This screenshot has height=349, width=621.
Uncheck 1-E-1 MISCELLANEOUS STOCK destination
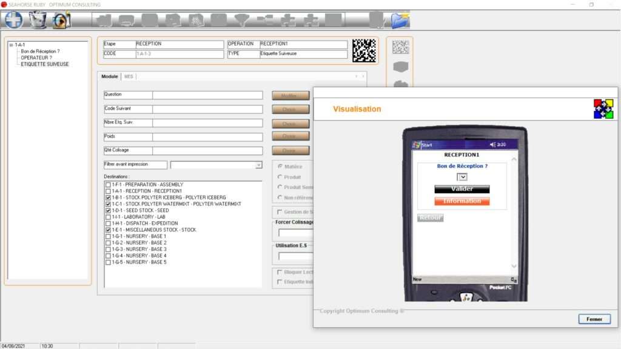click(108, 230)
